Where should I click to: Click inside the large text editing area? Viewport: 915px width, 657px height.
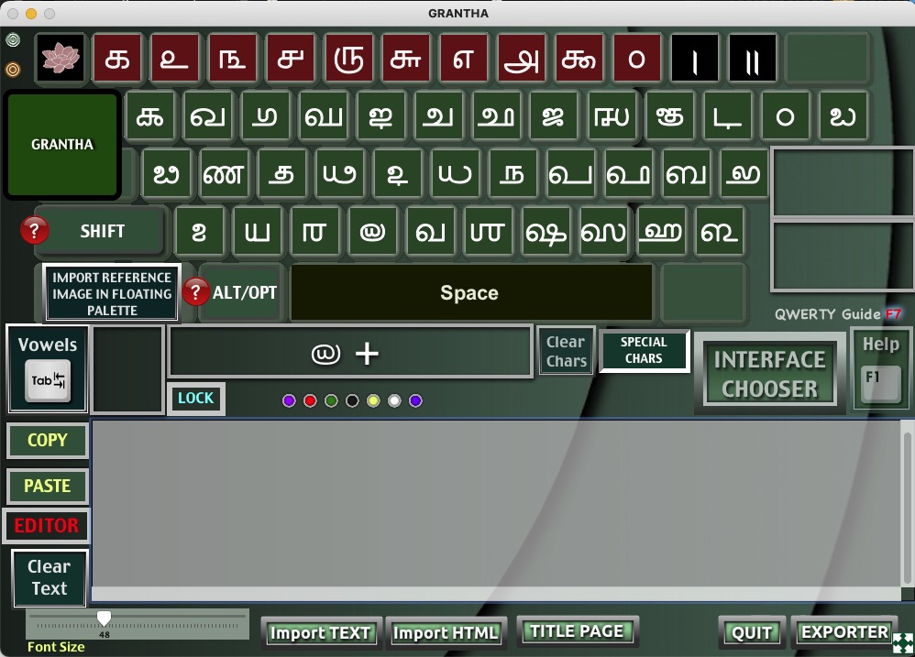(x=495, y=502)
